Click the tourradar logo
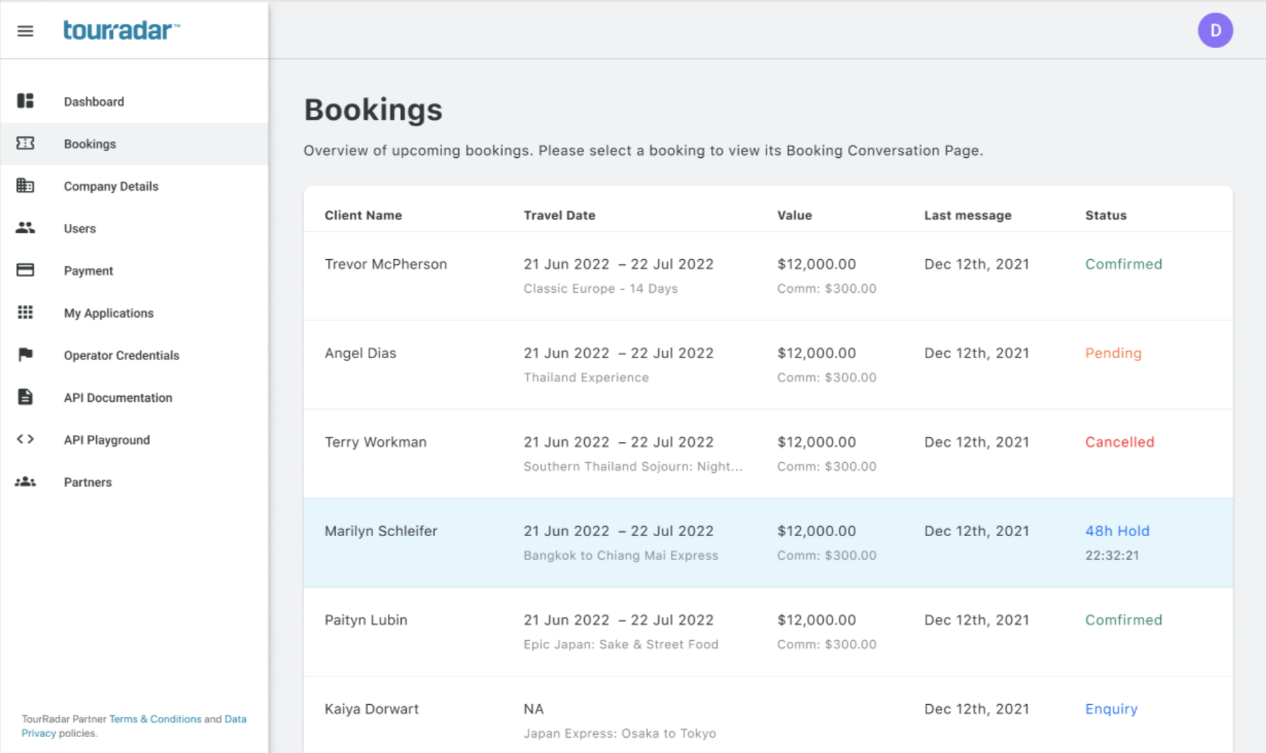Viewport: 1266px width, 753px height. (121, 30)
